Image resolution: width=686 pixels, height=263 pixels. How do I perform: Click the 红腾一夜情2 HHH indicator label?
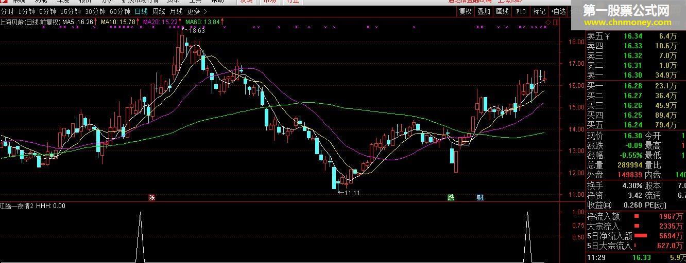(32, 205)
